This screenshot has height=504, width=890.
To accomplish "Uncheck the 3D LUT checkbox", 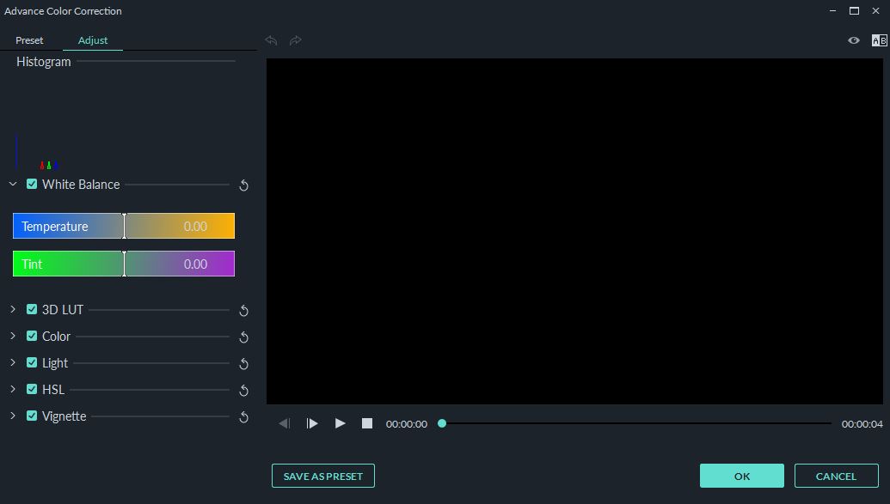I will [32, 309].
